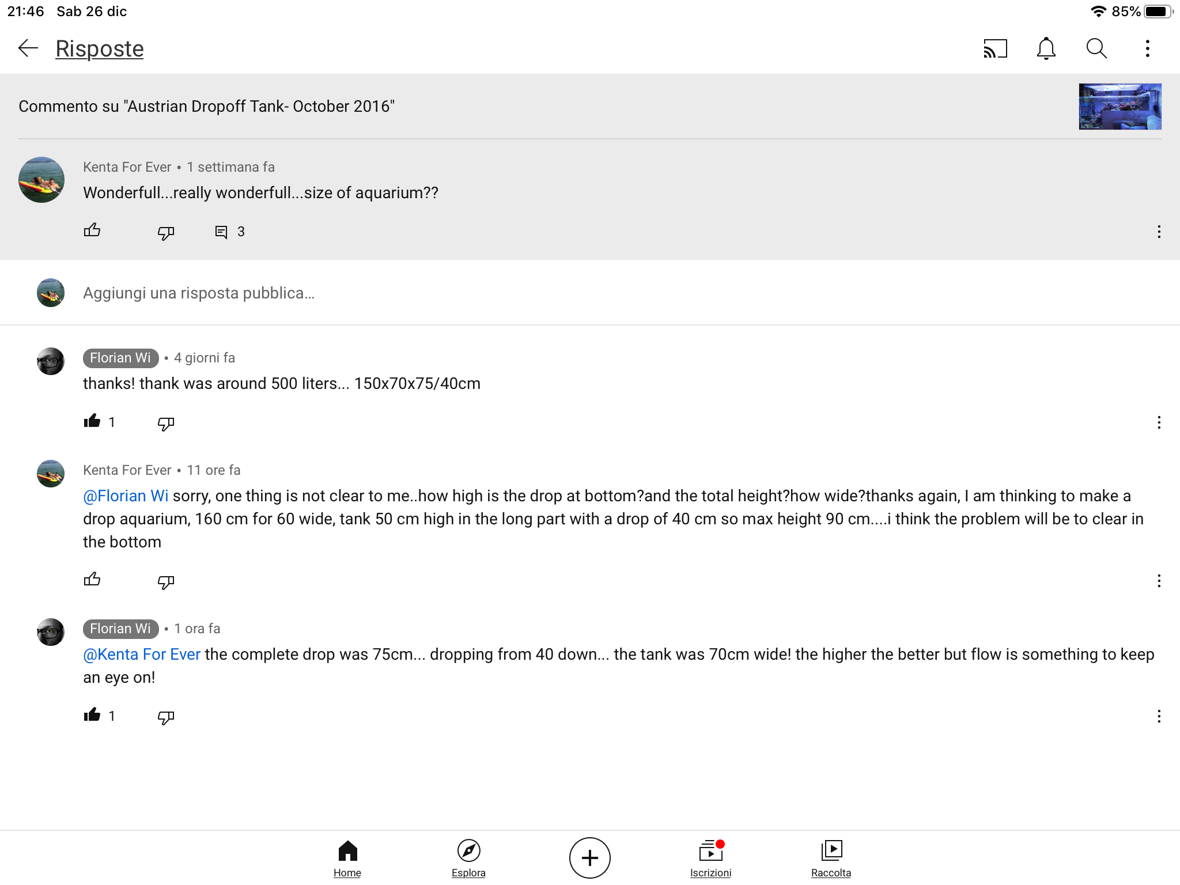Viewport: 1180px width, 885px height.
Task: Tap the search magnifier icon
Action: click(1096, 48)
